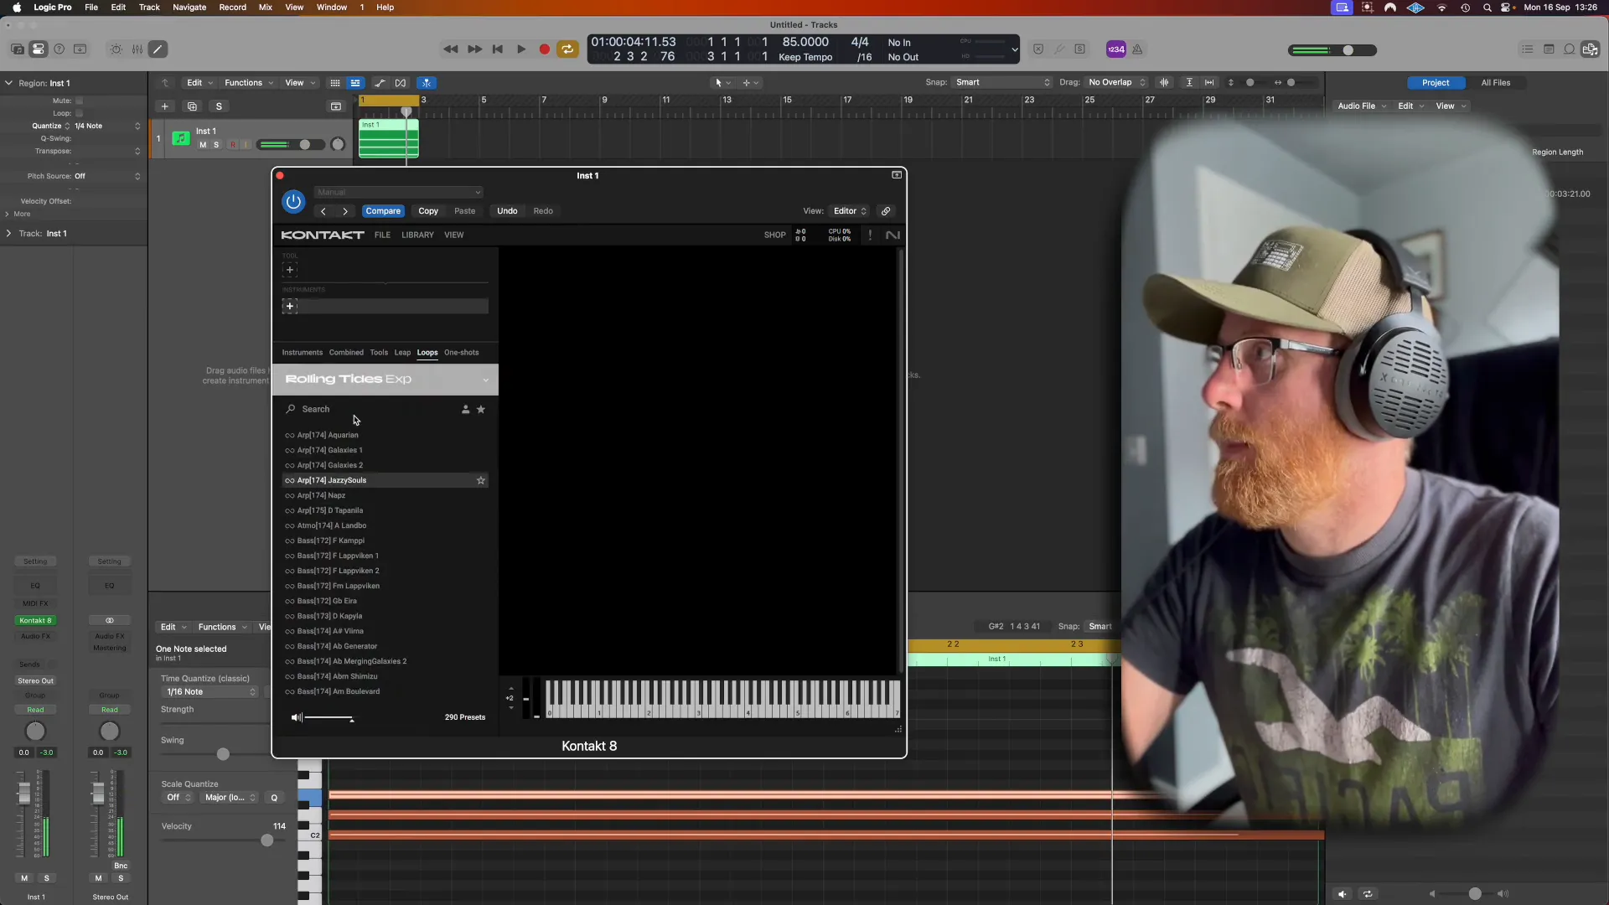
Task: Enable the Region Mute checkbox
Action: coord(79,101)
